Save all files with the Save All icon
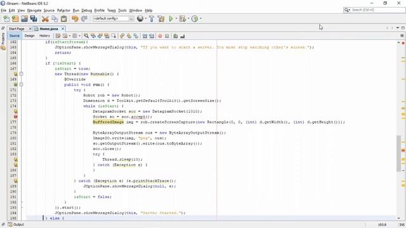 [x=34, y=18]
